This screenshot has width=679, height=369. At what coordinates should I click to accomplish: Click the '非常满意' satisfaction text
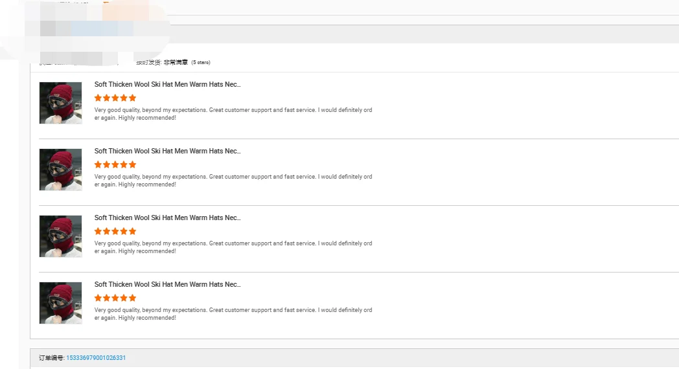click(x=176, y=63)
